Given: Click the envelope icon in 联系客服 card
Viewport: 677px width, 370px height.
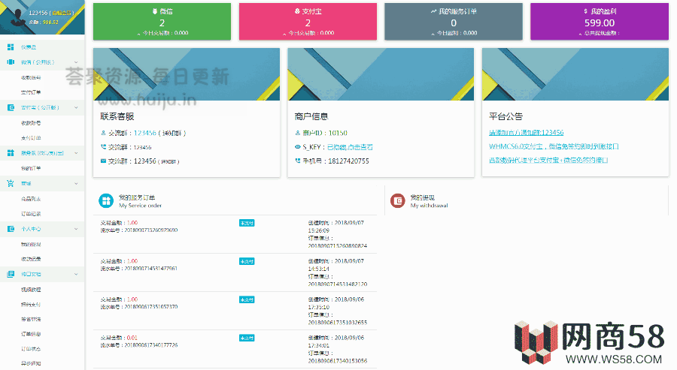Looking at the screenshot, I should click(103, 161).
